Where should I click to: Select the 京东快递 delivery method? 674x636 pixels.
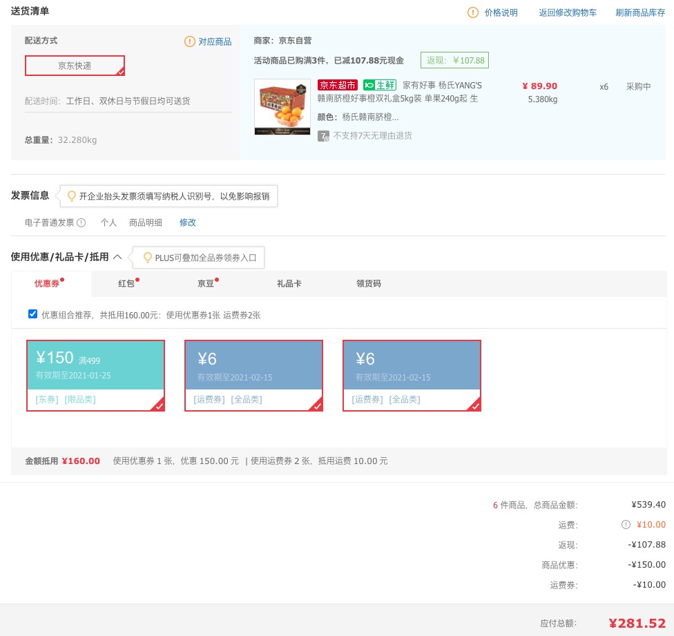[x=75, y=66]
